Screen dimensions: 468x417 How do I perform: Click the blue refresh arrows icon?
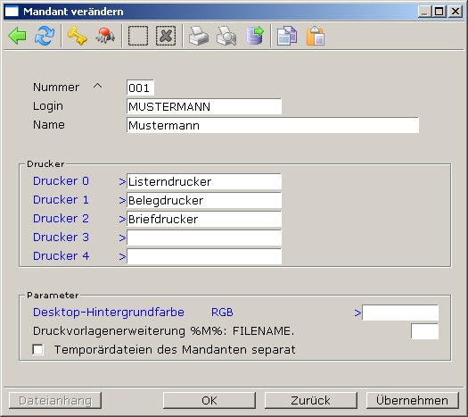[x=45, y=36]
